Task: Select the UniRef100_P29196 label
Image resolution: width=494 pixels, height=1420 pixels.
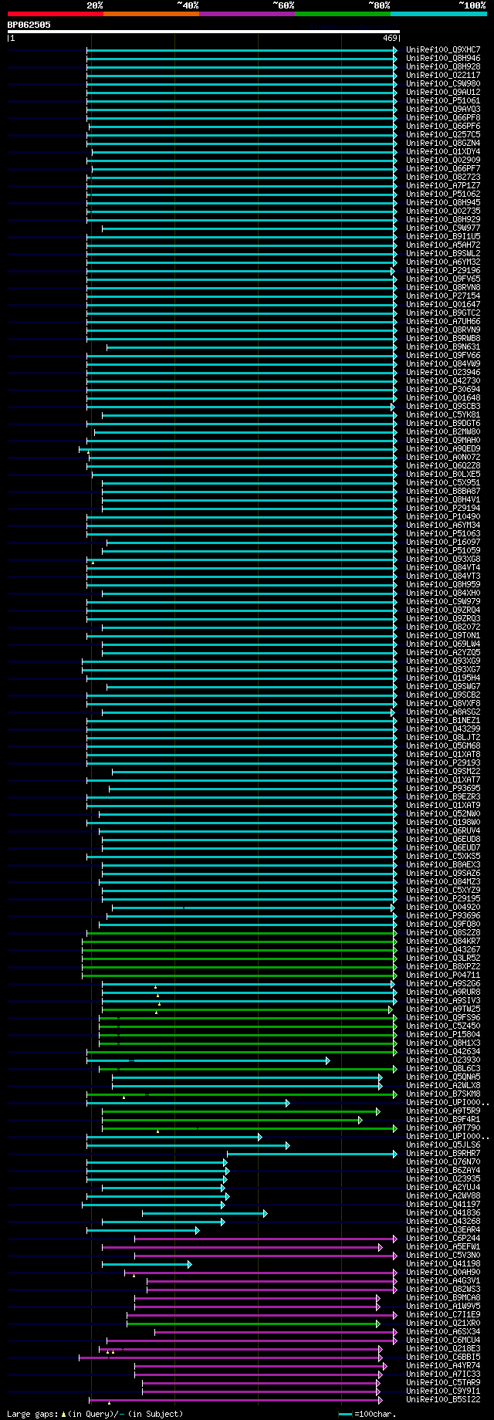Action: coord(443,270)
